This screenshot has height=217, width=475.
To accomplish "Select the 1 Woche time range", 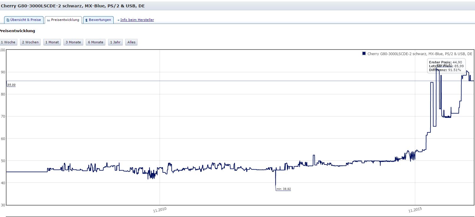I will pos(8,42).
